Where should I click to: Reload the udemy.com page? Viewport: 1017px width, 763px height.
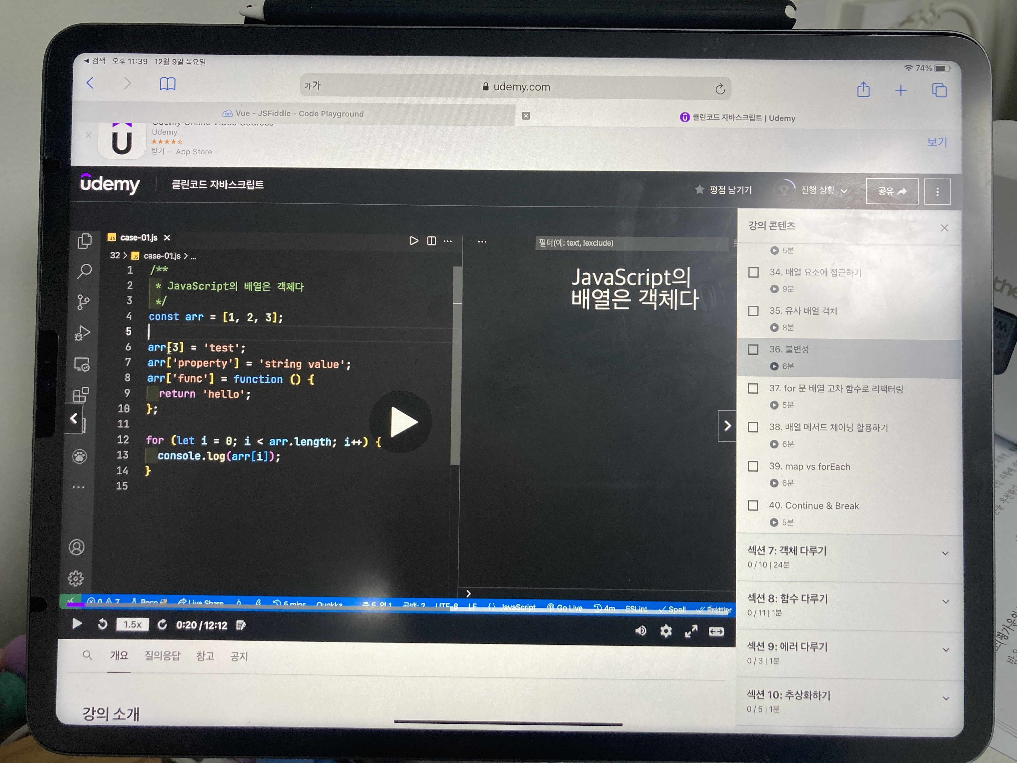click(720, 89)
